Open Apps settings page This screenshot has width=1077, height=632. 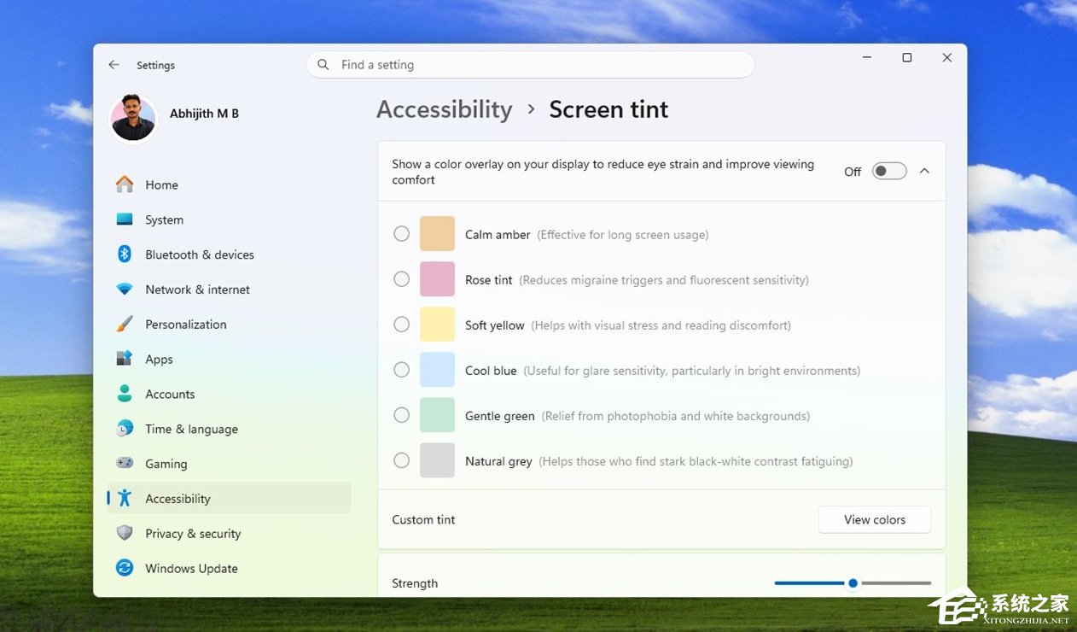tap(229, 359)
